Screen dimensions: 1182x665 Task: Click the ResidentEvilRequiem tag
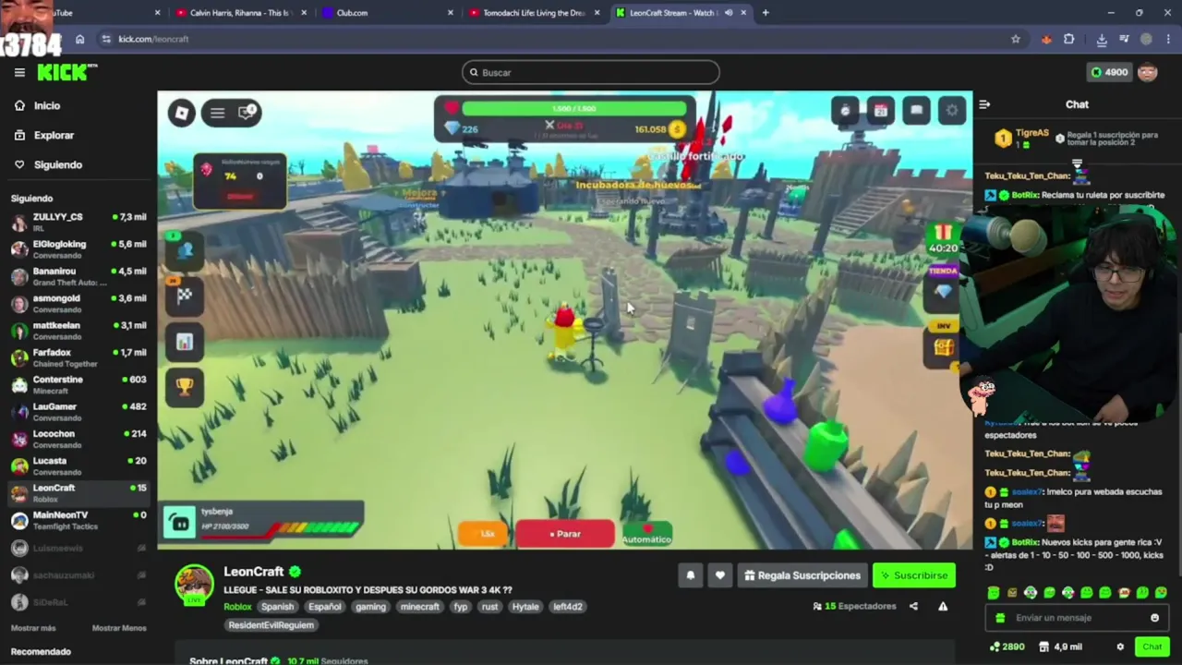pyautogui.click(x=271, y=625)
